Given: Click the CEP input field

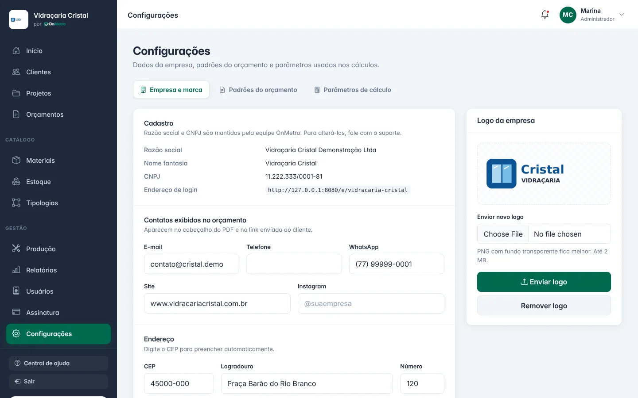Looking at the screenshot, I should click(x=179, y=383).
